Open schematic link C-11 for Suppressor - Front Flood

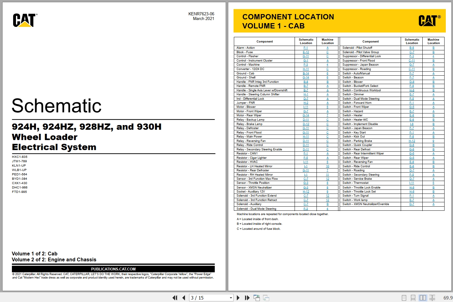[x=412, y=61]
